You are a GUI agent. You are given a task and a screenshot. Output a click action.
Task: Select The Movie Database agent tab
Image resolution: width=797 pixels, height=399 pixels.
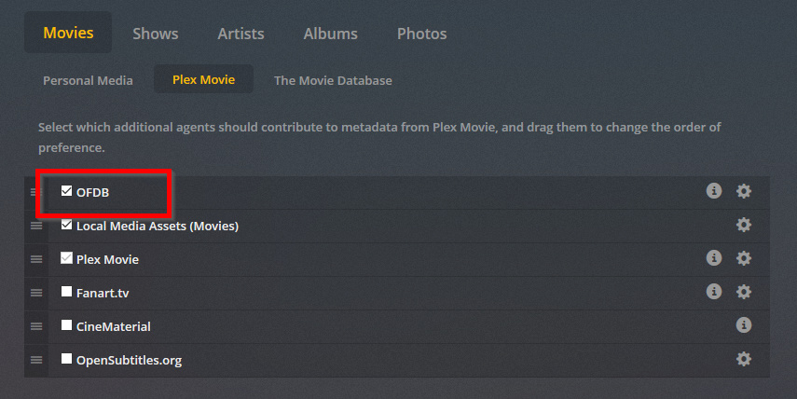pyautogui.click(x=333, y=80)
